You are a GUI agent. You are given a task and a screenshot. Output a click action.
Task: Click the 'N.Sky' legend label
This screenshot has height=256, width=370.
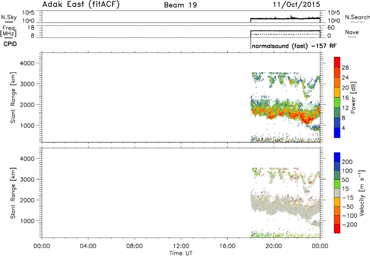click(x=9, y=17)
